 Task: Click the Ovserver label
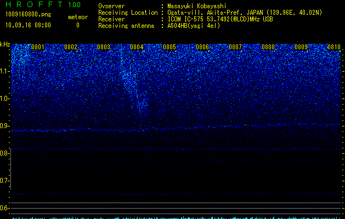pos(111,6)
